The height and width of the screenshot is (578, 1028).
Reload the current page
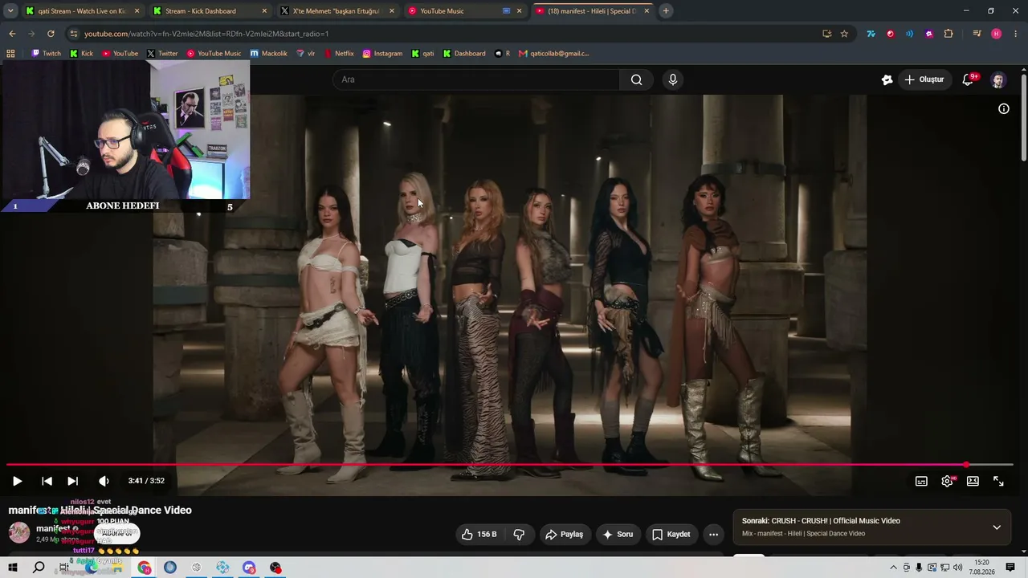point(51,34)
